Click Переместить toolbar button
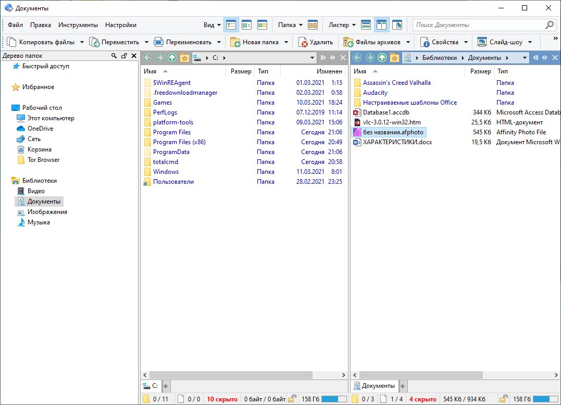The height and width of the screenshot is (405, 561). click(x=114, y=42)
